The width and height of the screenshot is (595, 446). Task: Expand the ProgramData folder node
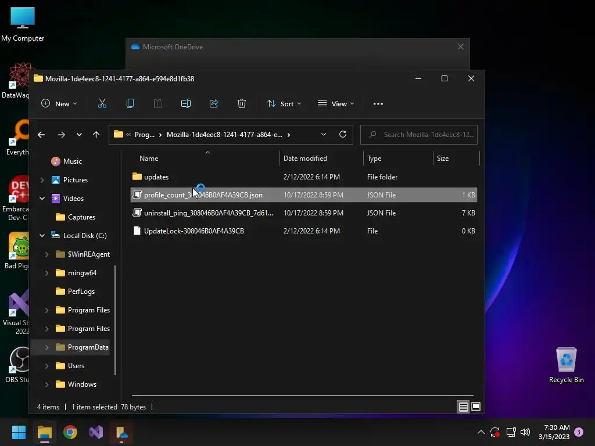[x=46, y=347]
